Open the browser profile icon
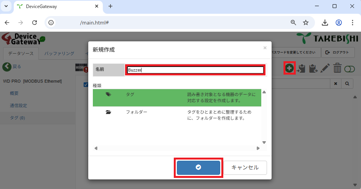 pos(339,23)
